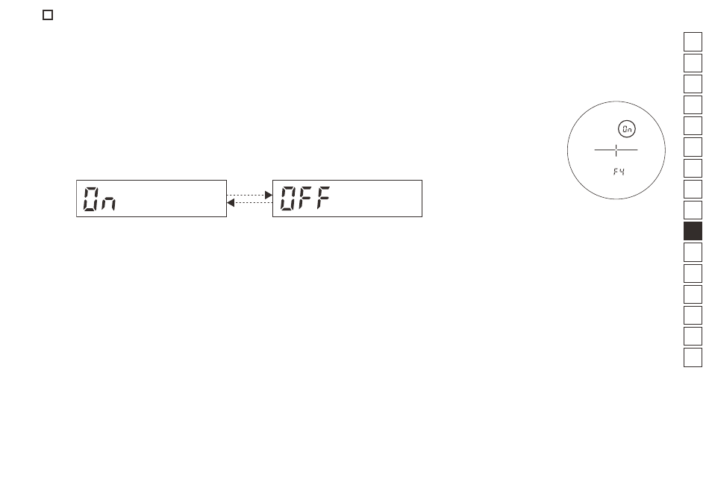Click the segmented n character in On box

coord(108,203)
